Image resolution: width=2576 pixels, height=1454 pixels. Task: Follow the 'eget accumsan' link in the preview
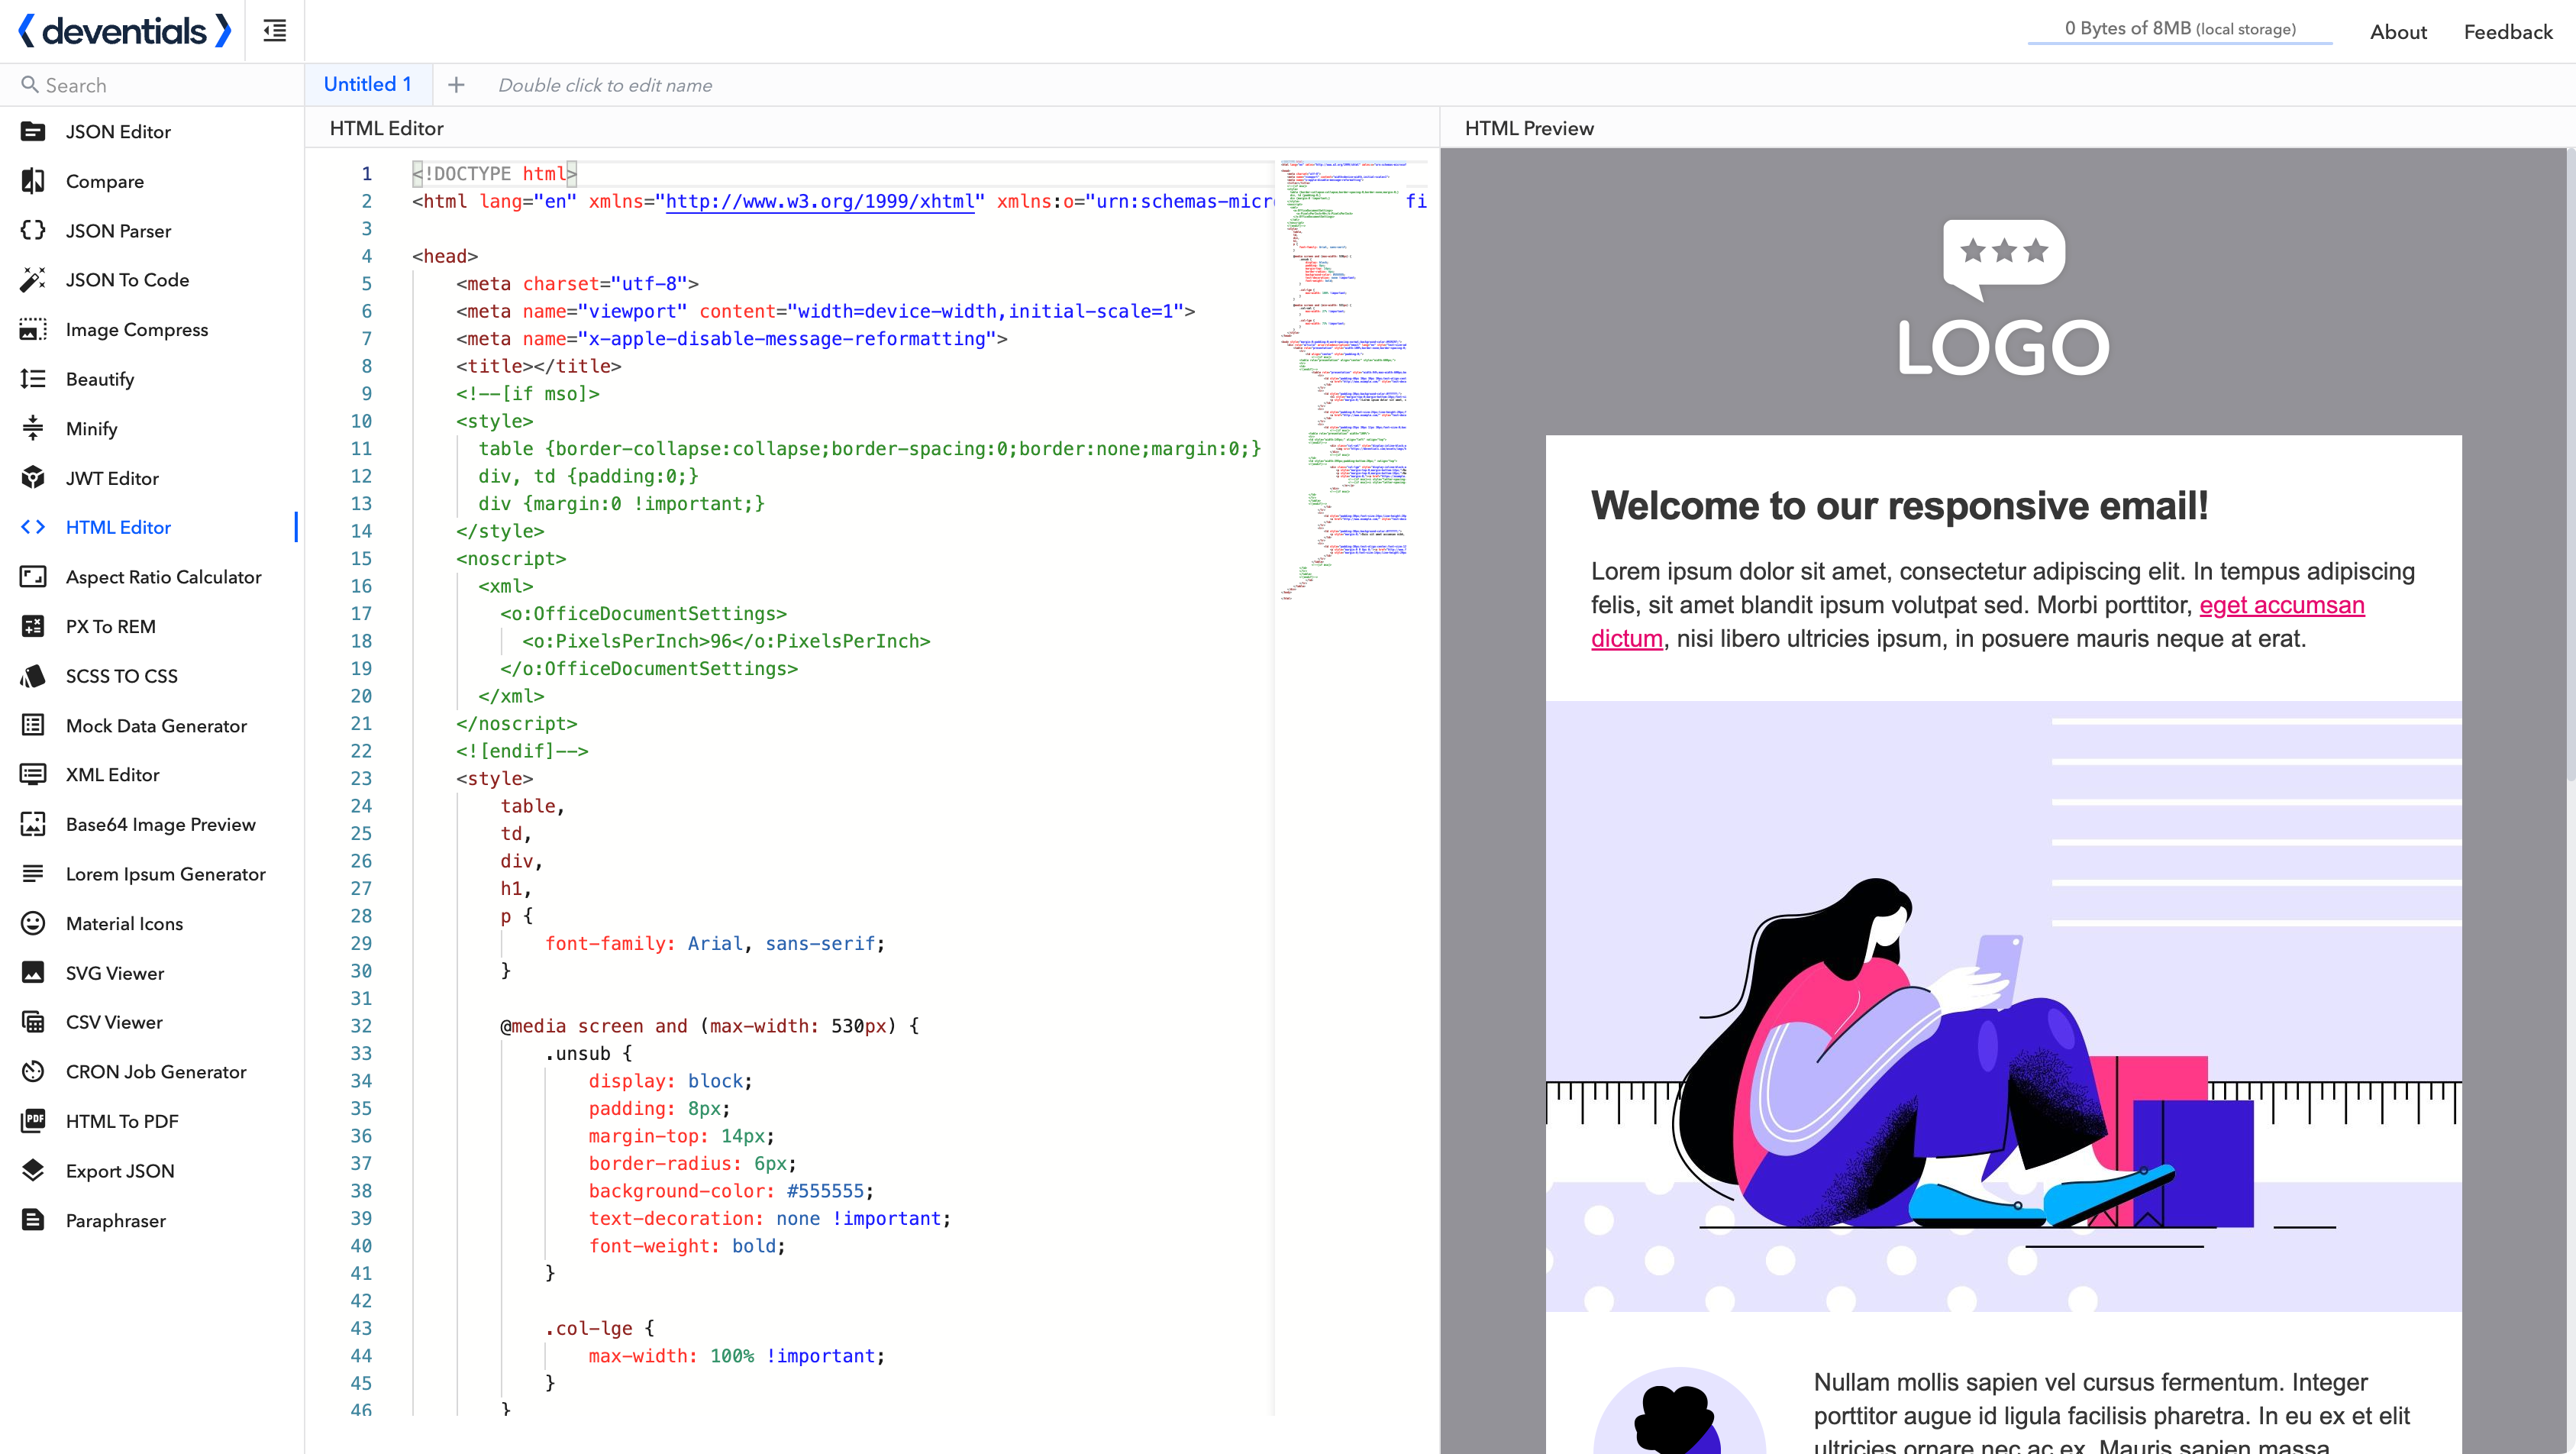click(2282, 605)
